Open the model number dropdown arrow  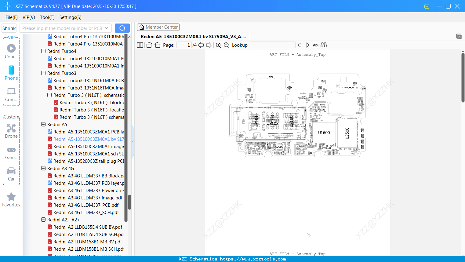[x=107, y=28]
